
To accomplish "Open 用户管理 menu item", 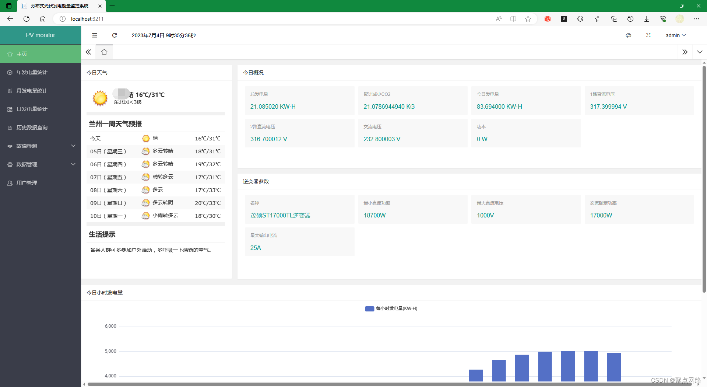I will click(x=41, y=183).
